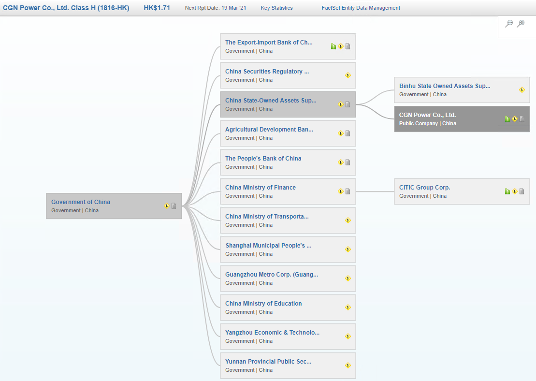
Task: Click yellow diamond icon on Government of China card
Action: pos(166,206)
